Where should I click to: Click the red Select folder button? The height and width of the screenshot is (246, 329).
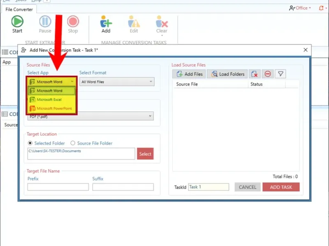[145, 154]
